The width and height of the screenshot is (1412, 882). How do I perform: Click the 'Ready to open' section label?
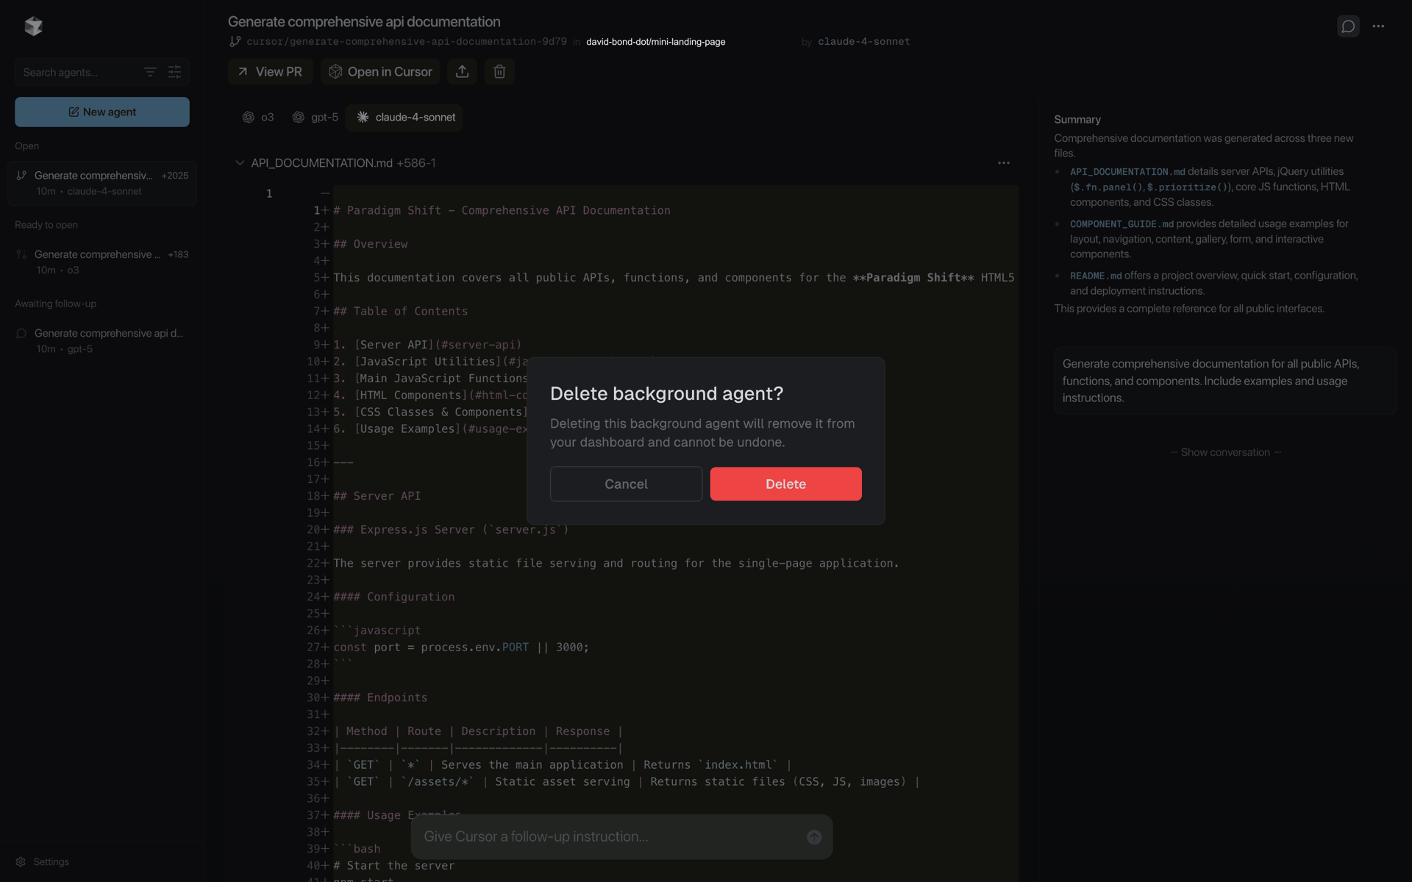pyautogui.click(x=46, y=225)
